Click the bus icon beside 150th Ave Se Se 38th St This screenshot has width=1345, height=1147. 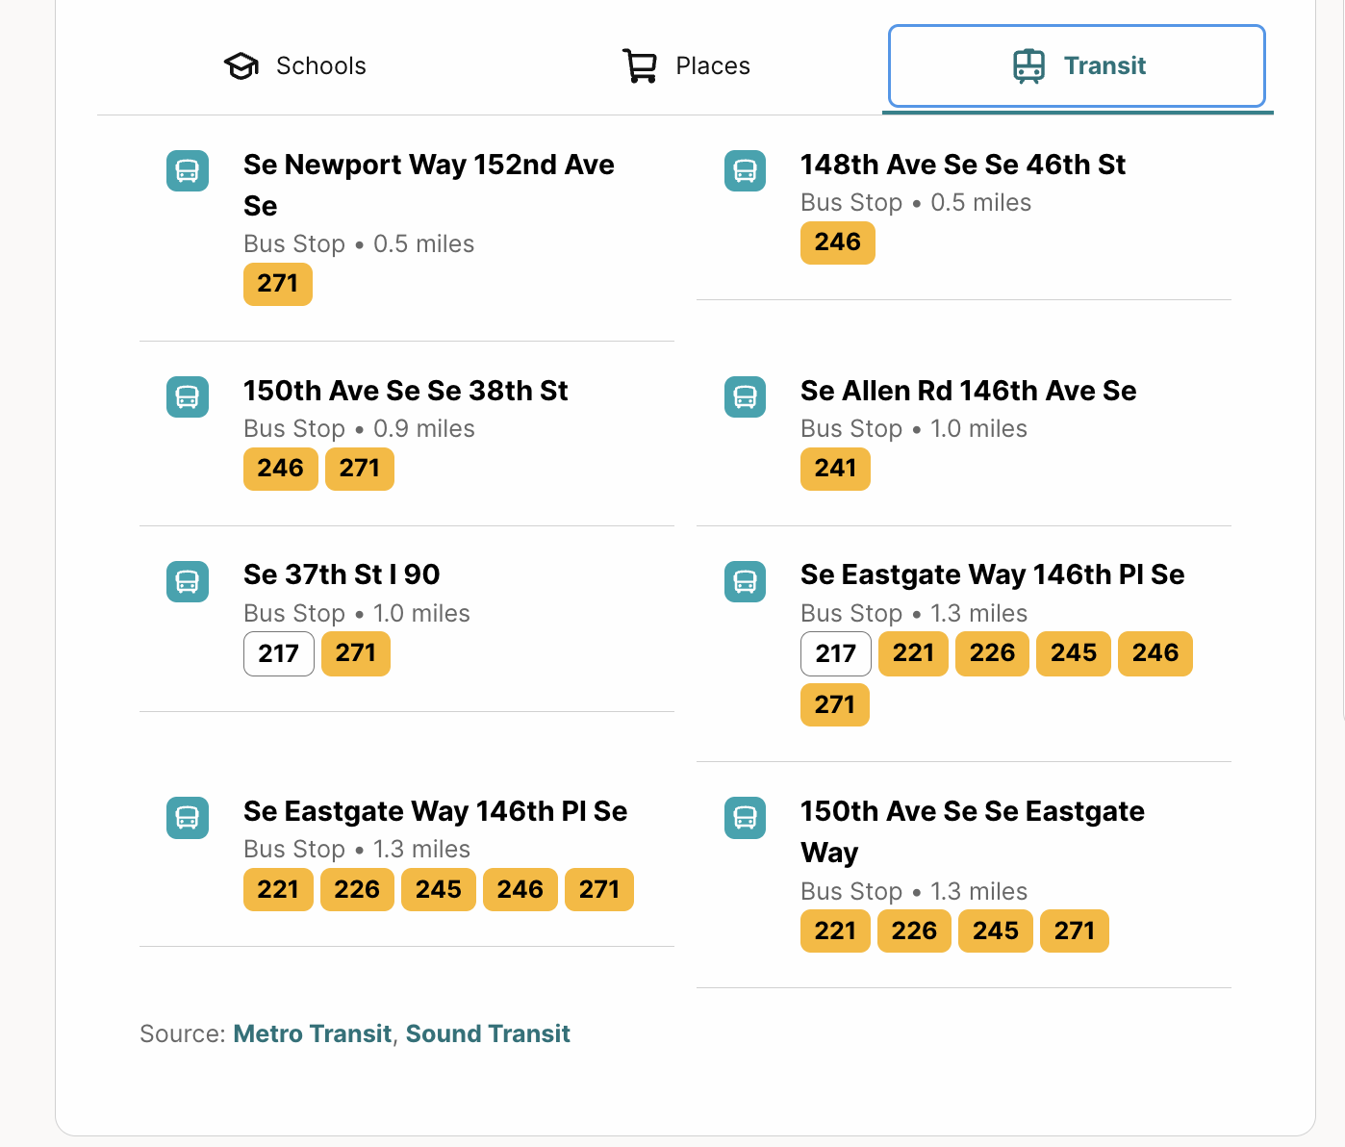188,396
